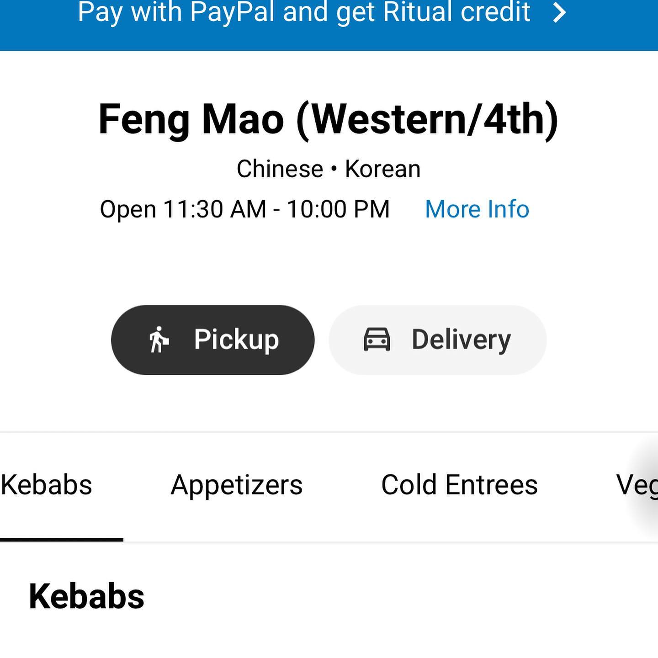Click the Chinese cuisine label
This screenshot has width=658, height=658.
[280, 169]
